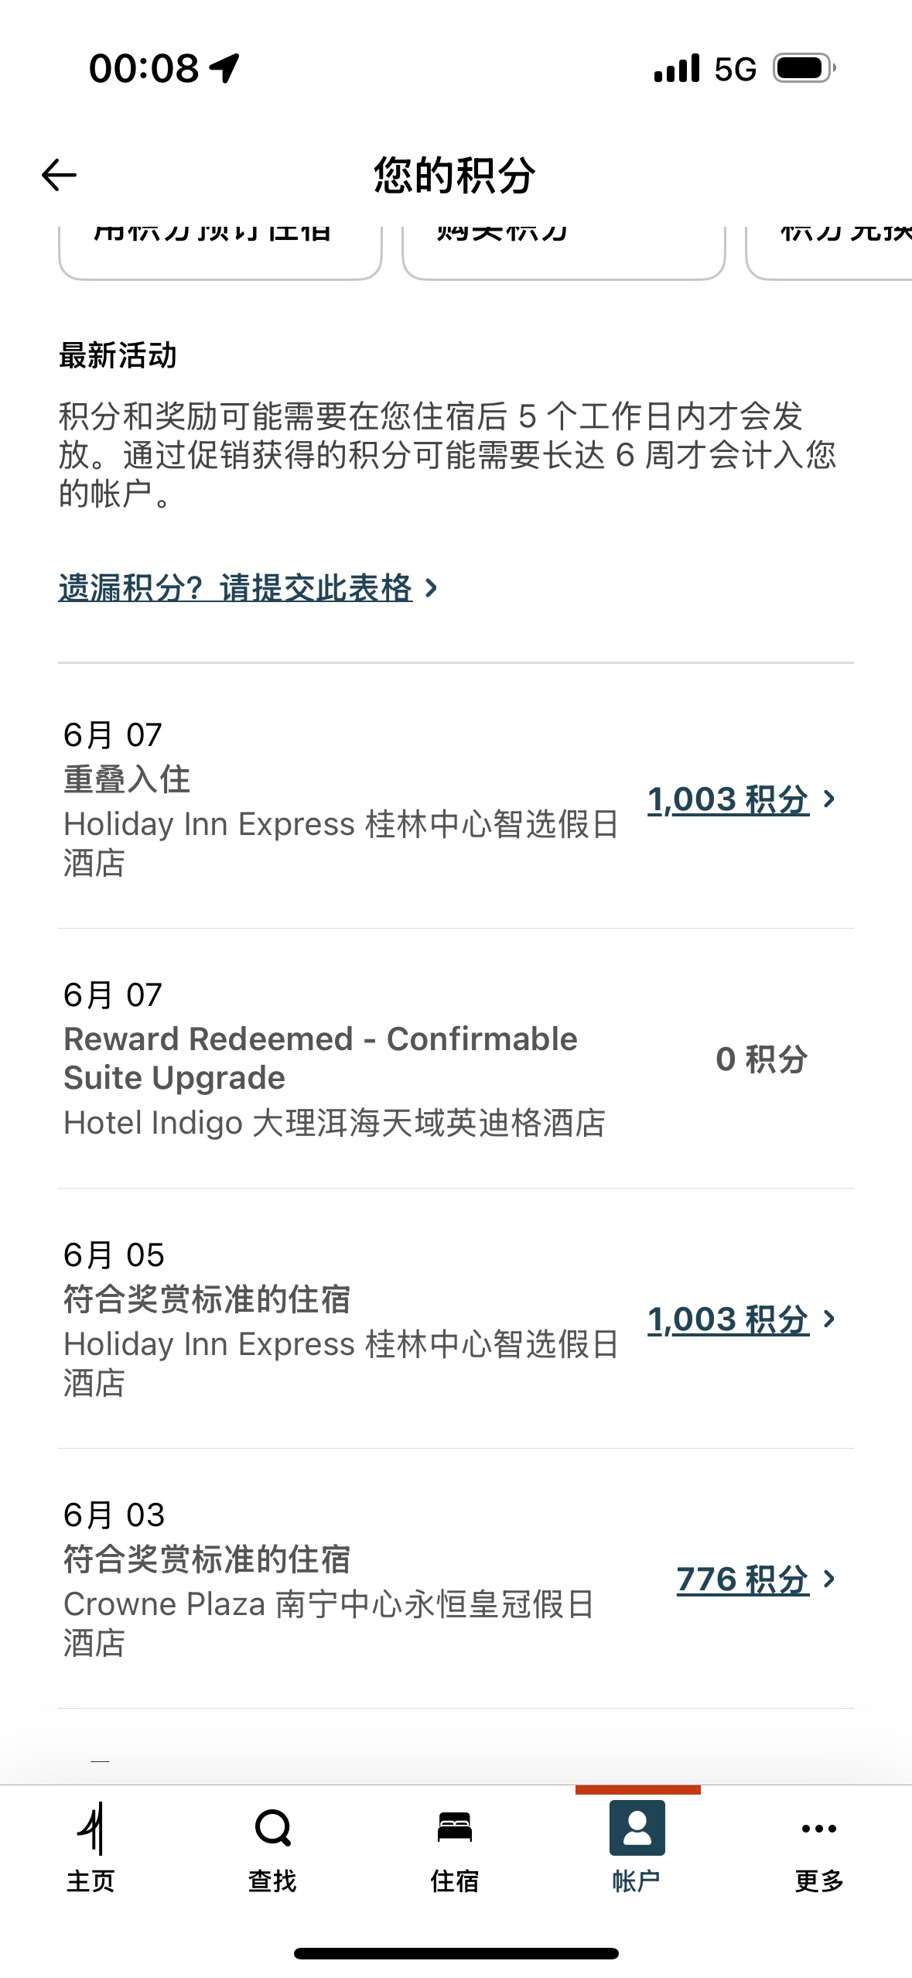This screenshot has width=912, height=1978.
Task: Open the 更多 three-dots icon
Action: coord(818,1829)
